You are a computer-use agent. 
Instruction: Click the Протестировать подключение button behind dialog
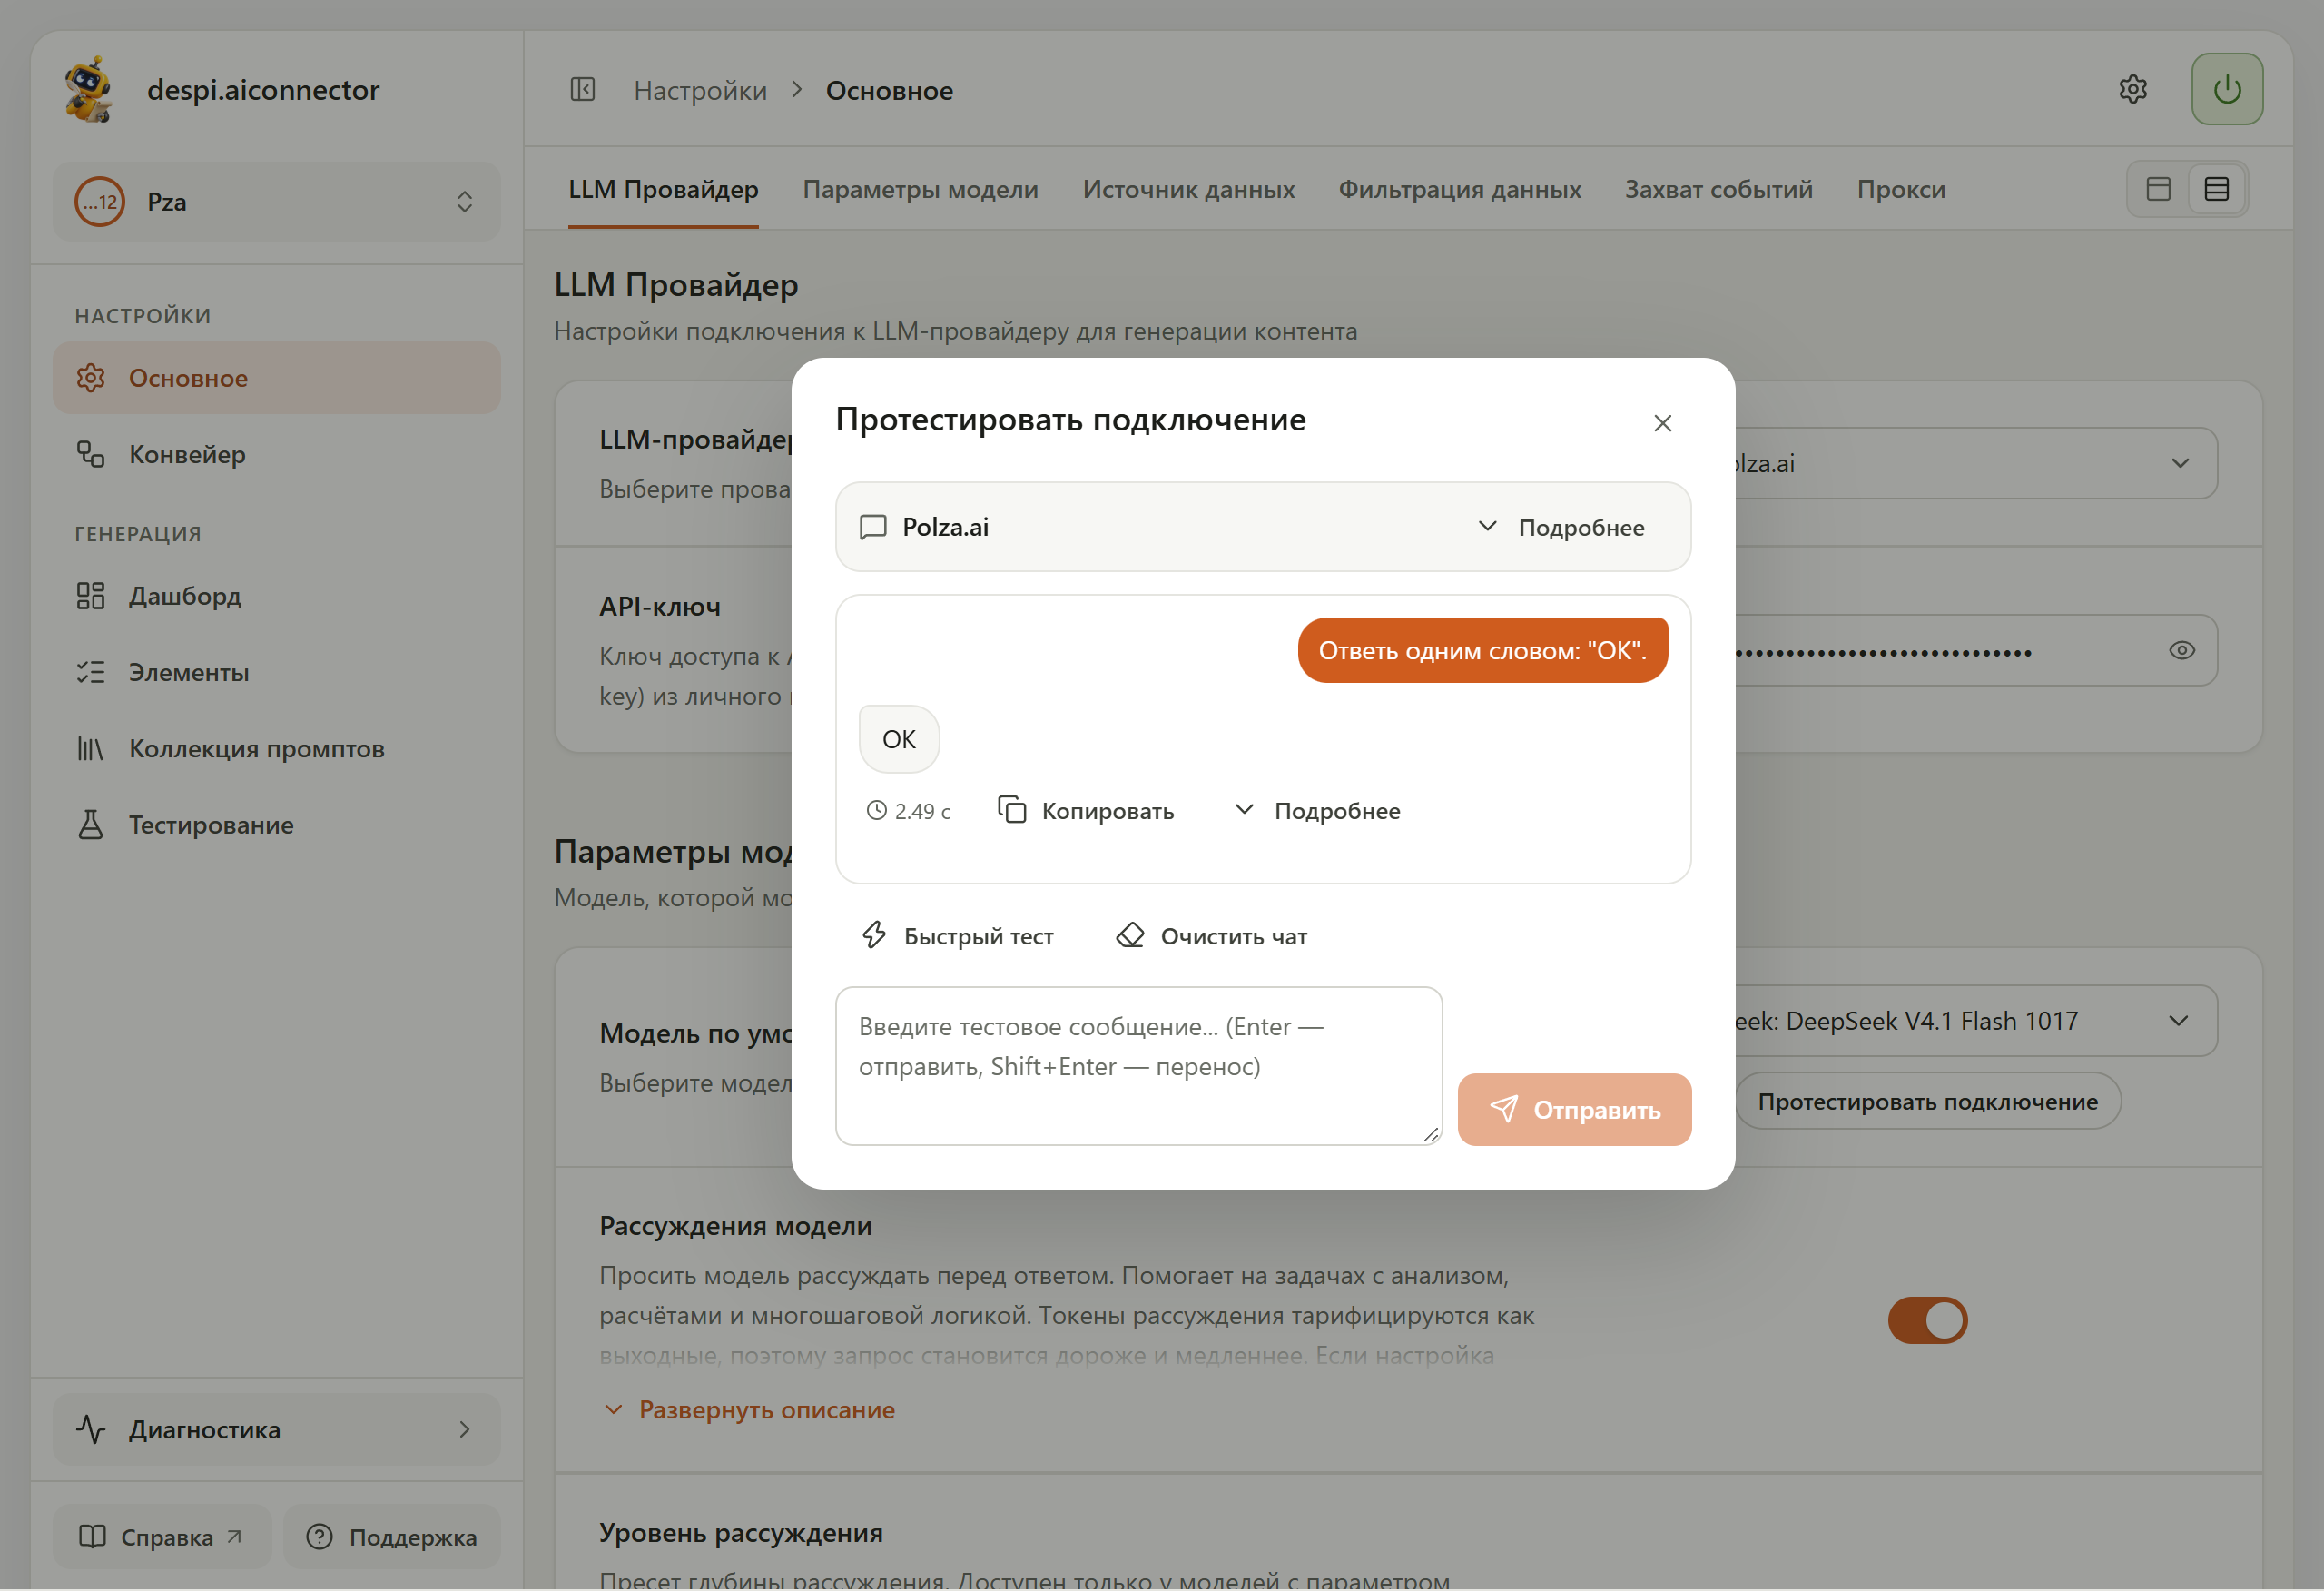coord(1927,1102)
